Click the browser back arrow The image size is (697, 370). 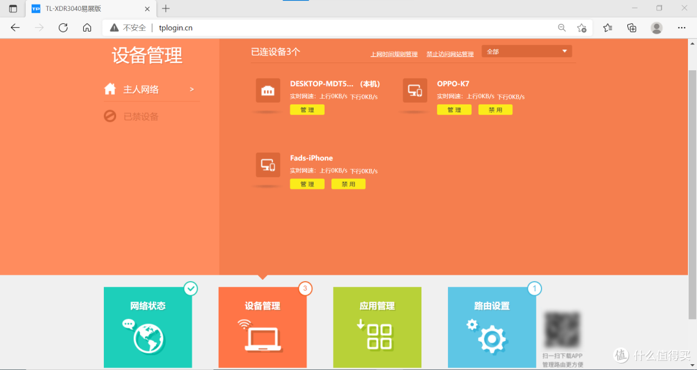15,28
